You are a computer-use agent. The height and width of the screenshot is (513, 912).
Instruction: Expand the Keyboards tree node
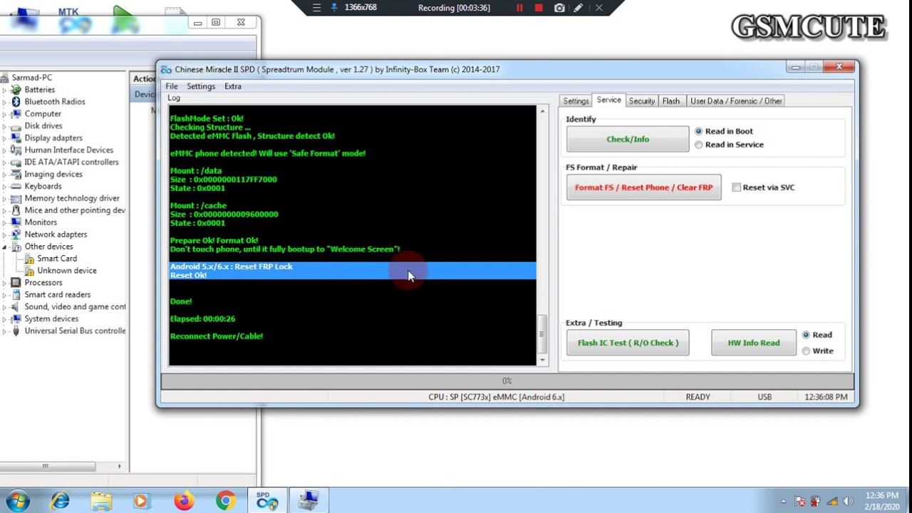pos(4,187)
